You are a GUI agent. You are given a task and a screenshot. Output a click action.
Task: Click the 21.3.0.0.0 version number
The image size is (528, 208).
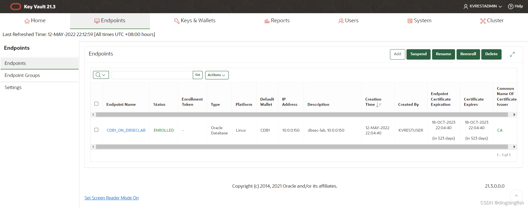[494, 186]
